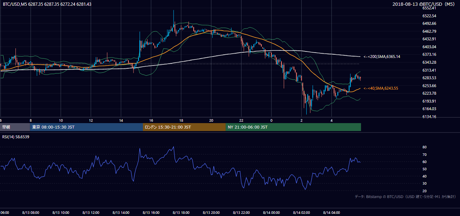Click price axis label 6403.04
460x216 pixels.
click(429, 47)
